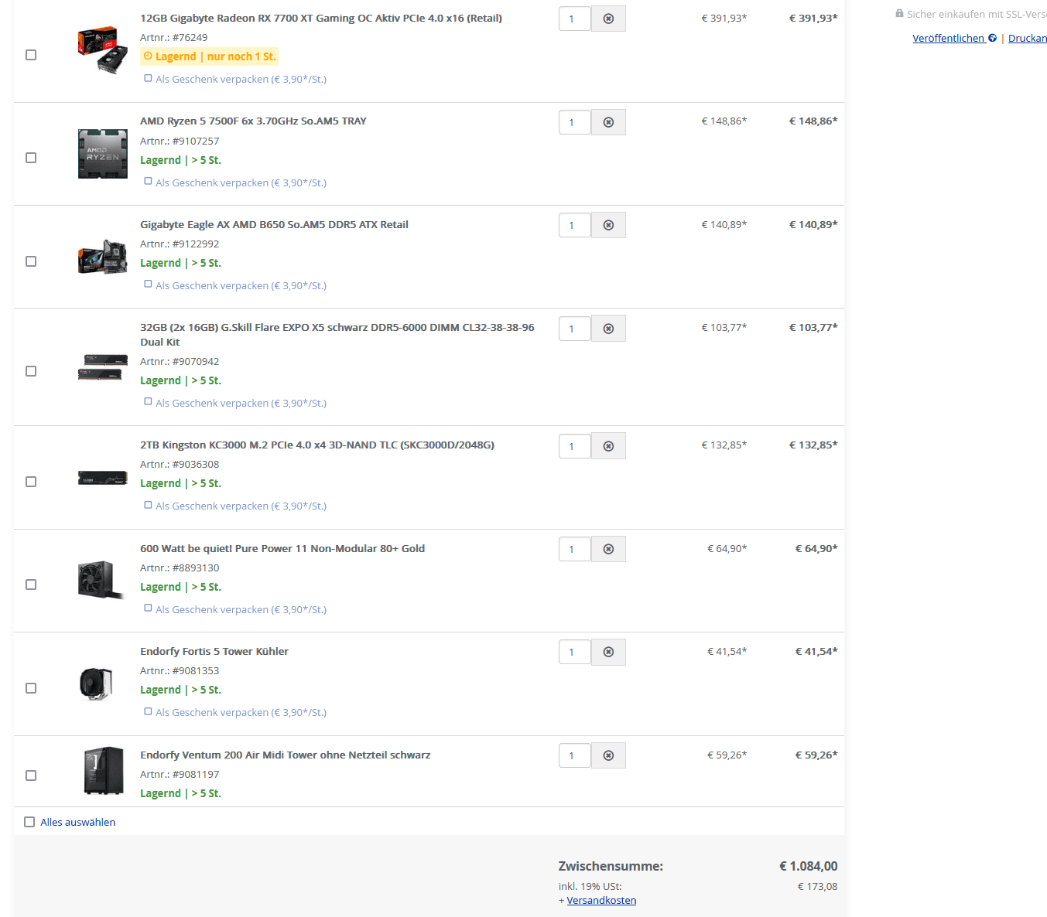Open the AMD Ryzen 5 7500F product title
Image resolution: width=1047 pixels, height=917 pixels.
253,121
